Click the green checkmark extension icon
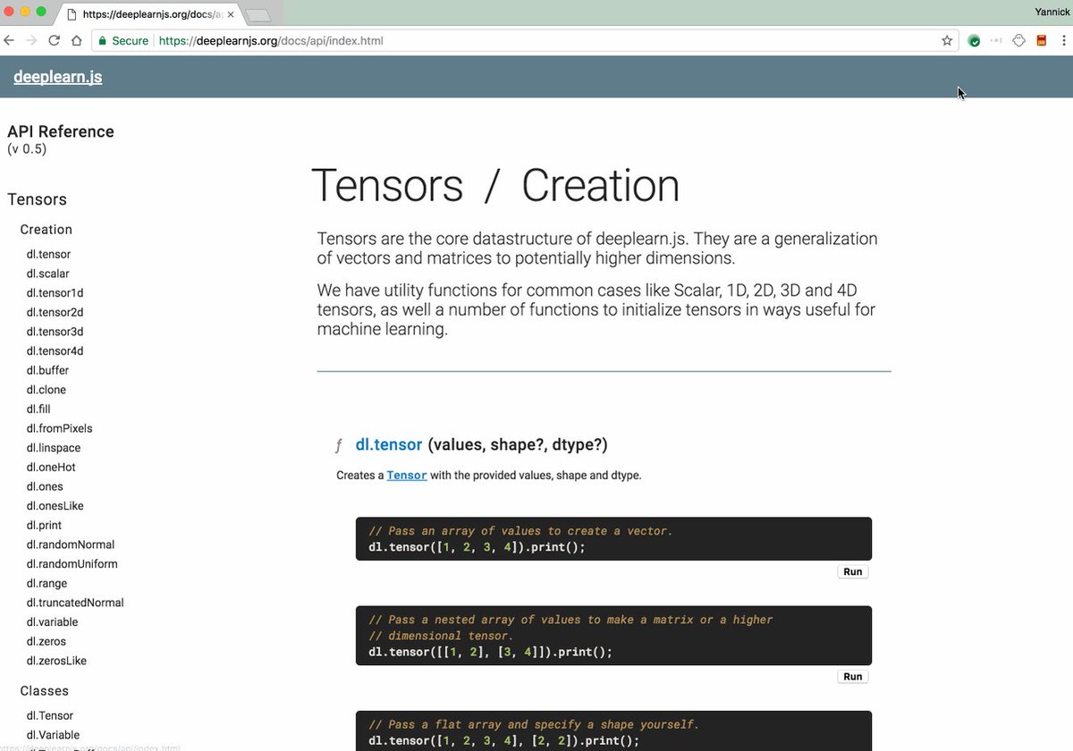Viewport: 1073px width, 751px height. point(975,40)
